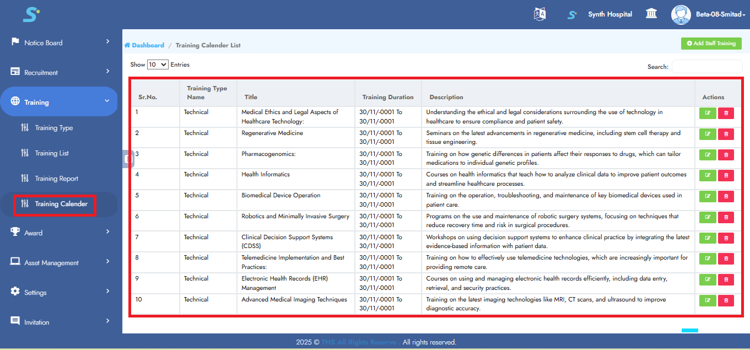
Task: Select Training Type submenu item
Action: point(53,128)
